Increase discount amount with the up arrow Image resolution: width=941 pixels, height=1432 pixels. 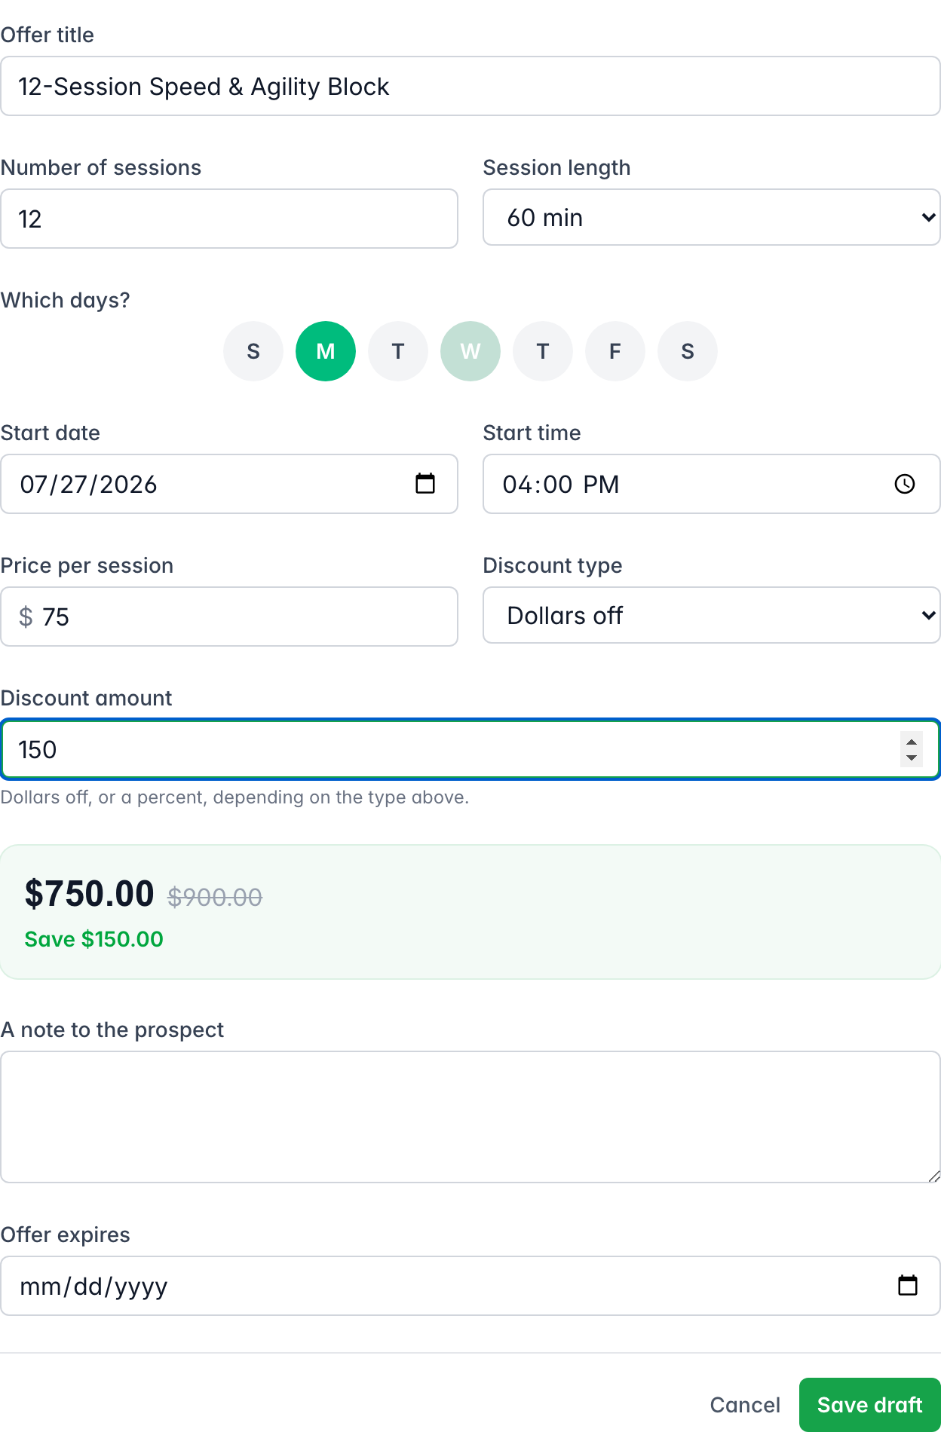[x=912, y=742]
